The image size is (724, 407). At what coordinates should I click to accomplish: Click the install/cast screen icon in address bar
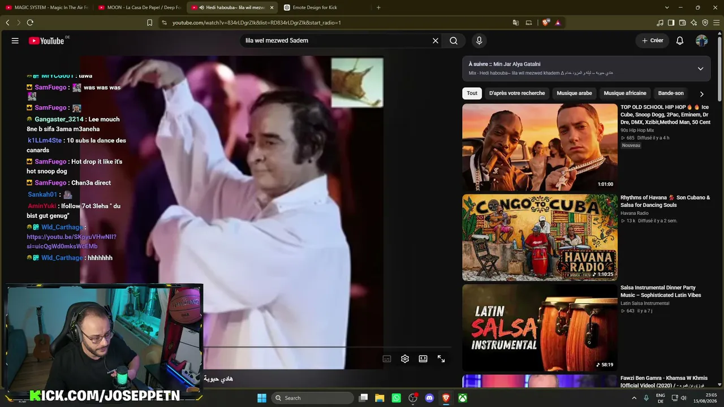point(529,23)
